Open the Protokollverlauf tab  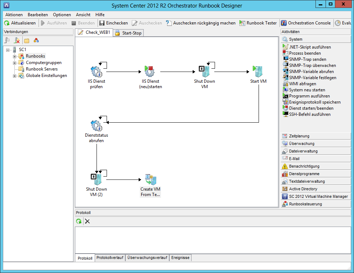point(110,258)
